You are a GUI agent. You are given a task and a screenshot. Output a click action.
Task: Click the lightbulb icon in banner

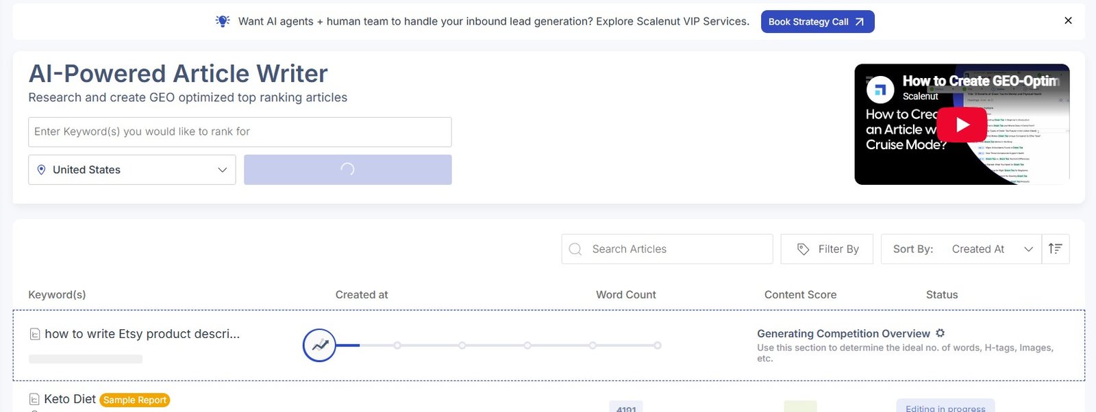point(223,21)
